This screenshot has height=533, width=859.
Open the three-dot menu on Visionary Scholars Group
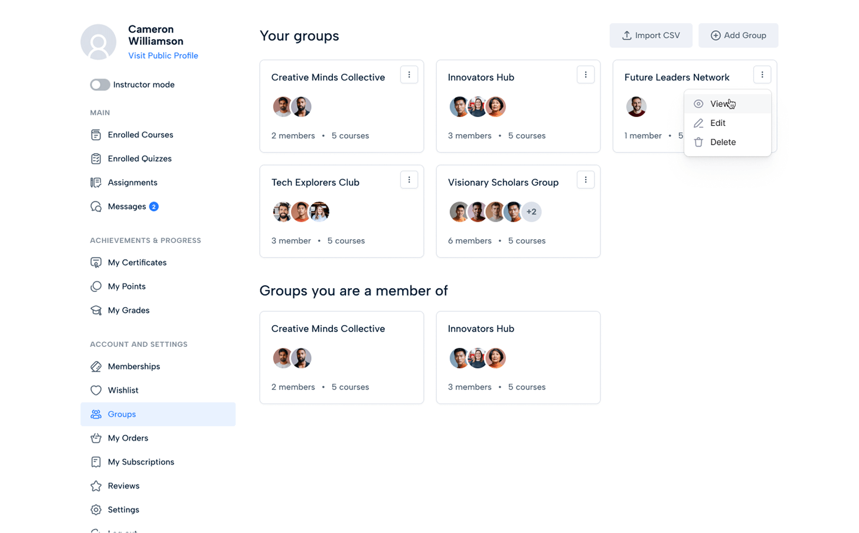[x=585, y=180]
